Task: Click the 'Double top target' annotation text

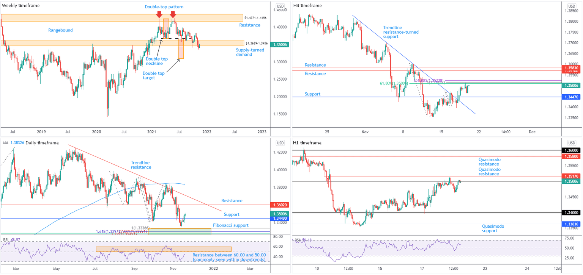Action: click(154, 75)
